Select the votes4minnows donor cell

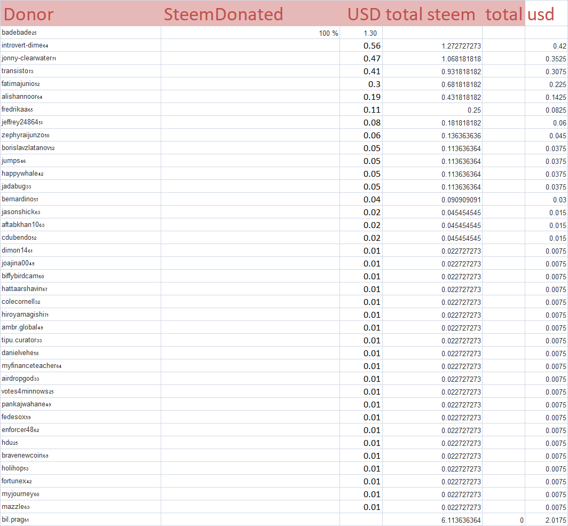point(81,391)
